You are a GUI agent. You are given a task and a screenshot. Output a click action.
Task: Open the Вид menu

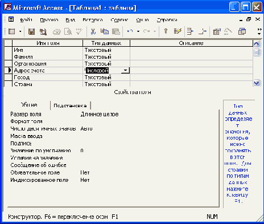(71, 20)
